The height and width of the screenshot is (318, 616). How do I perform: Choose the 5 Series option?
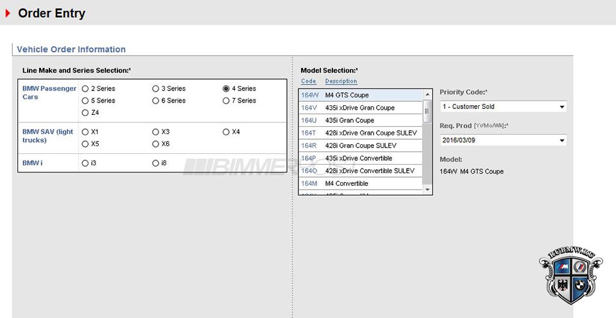85,101
